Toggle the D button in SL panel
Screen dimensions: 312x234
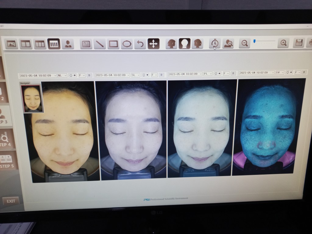click(161, 75)
